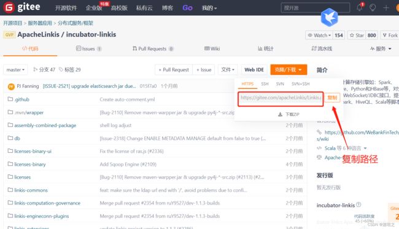Open 开源项目 breadcrumb link
The image size is (399, 229).
pyautogui.click(x=13, y=23)
